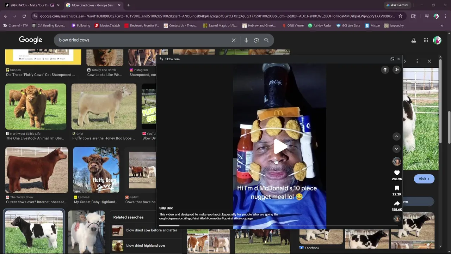Click back to tab button in PiP window
This screenshot has width=451, height=254.
point(392,59)
